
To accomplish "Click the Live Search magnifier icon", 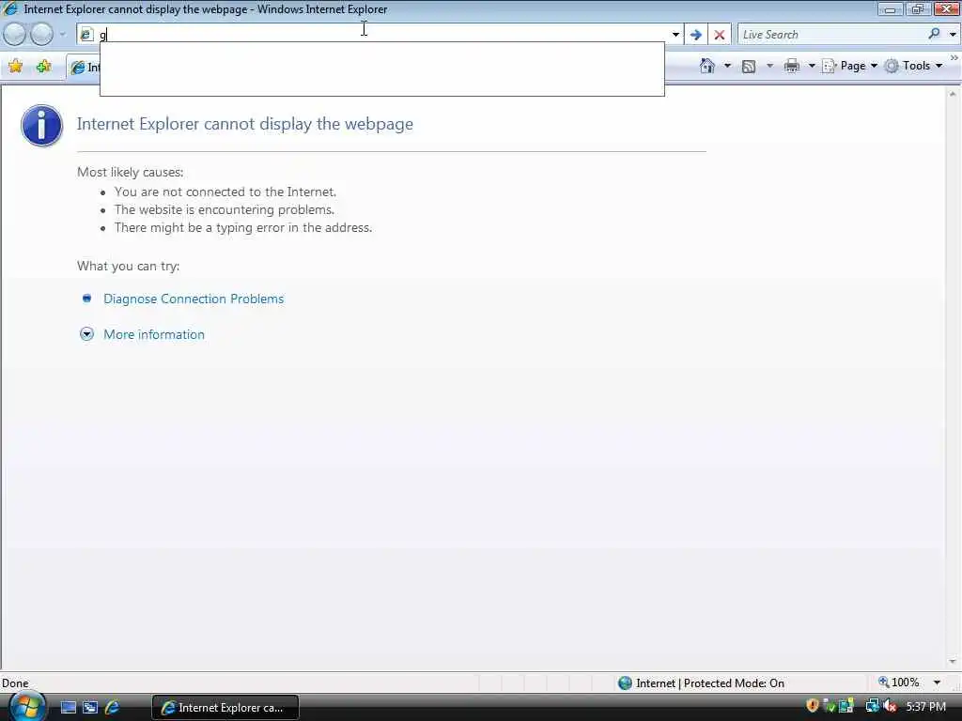I will [934, 35].
